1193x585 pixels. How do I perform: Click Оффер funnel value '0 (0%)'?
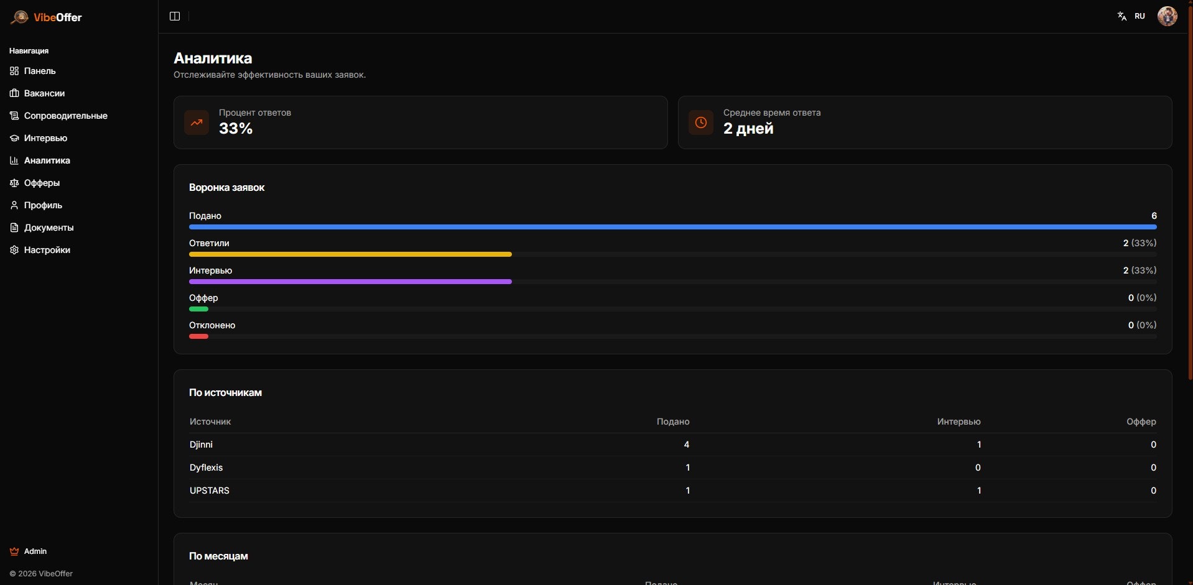click(1142, 298)
